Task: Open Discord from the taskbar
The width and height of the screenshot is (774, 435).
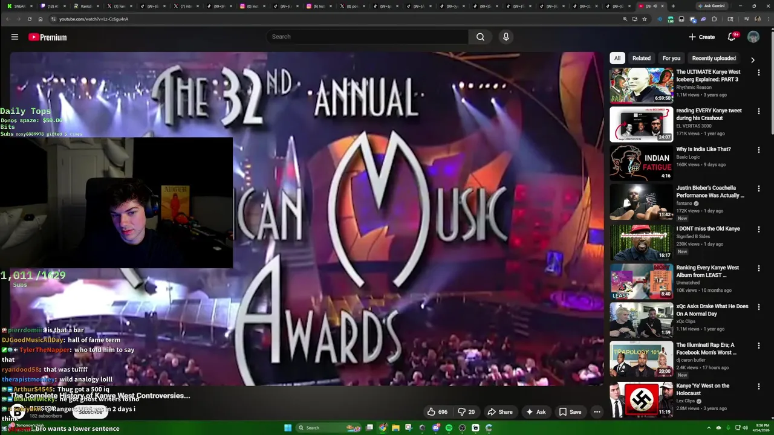Action: click(435, 428)
